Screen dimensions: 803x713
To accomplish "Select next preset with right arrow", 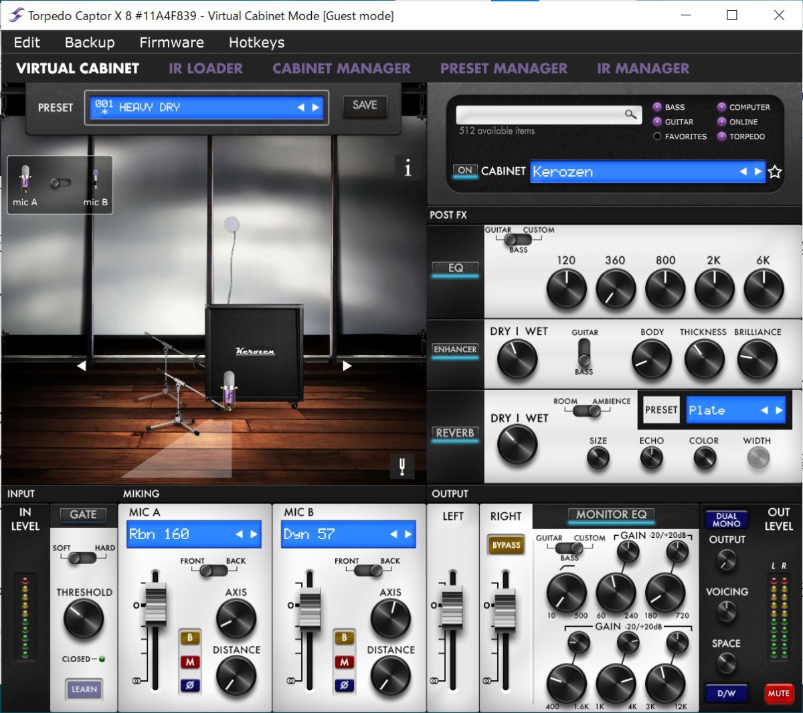I will [x=315, y=107].
